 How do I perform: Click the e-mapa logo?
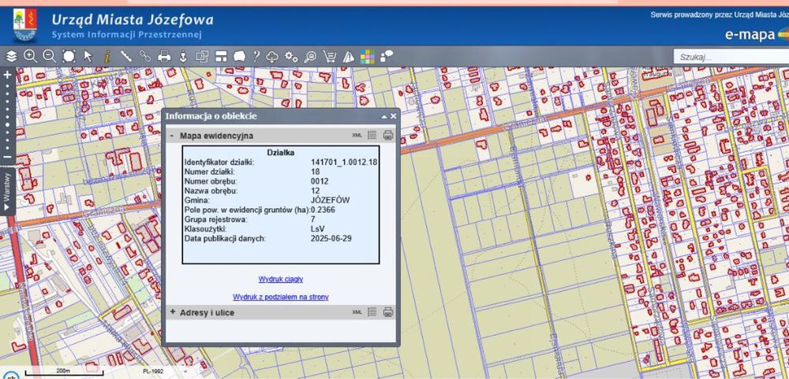pyautogui.click(x=757, y=35)
